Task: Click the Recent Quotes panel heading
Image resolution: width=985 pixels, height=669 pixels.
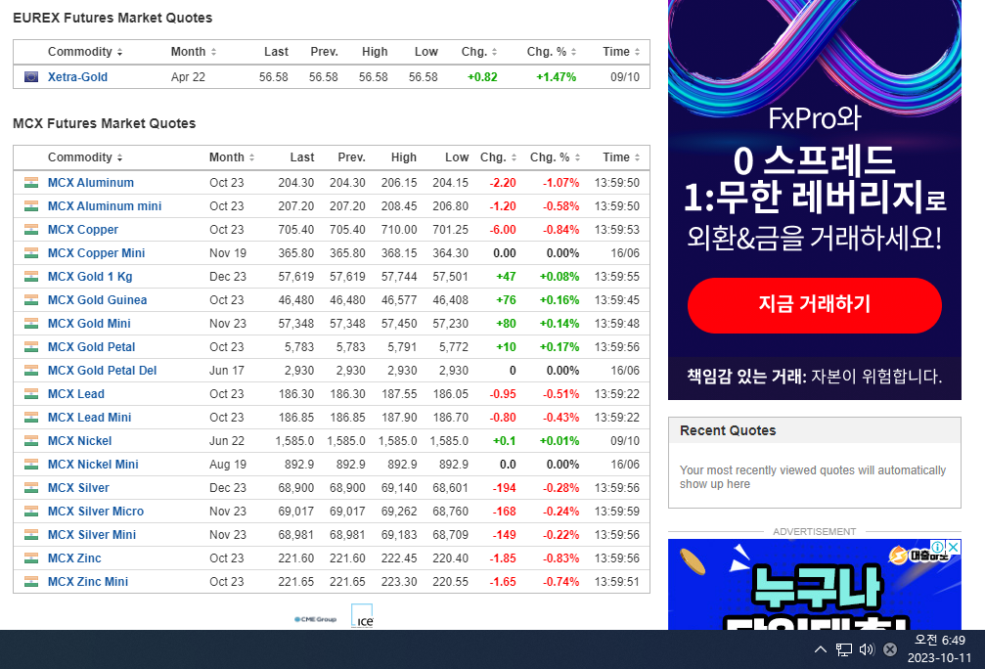Action: 728,430
